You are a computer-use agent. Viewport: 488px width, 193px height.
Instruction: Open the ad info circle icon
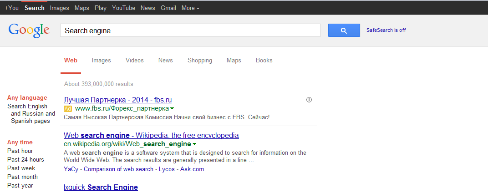click(x=309, y=100)
